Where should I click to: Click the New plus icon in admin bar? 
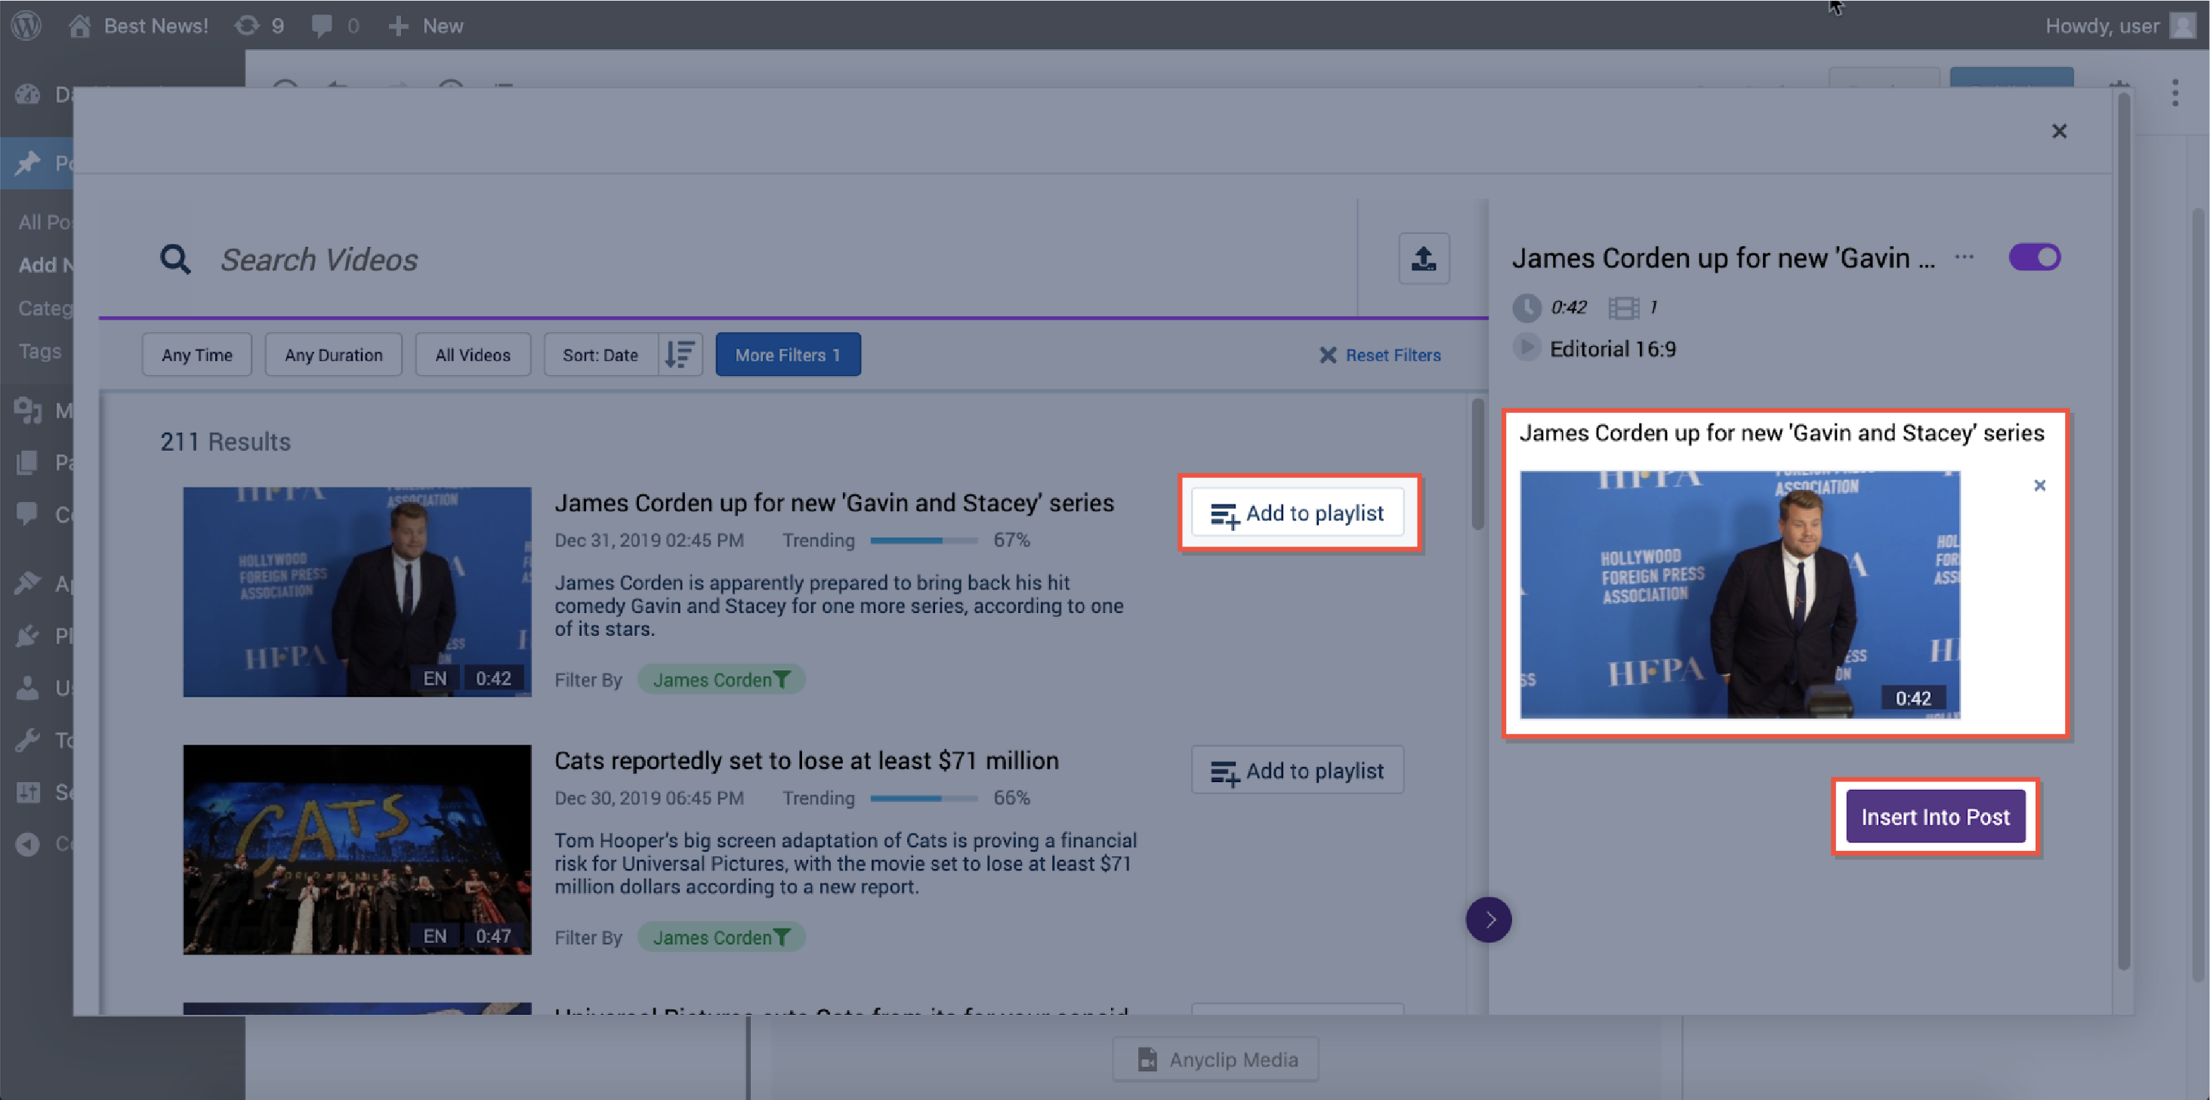398,26
